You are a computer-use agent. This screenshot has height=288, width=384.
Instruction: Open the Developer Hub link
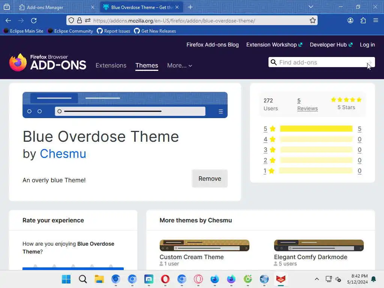331,45
